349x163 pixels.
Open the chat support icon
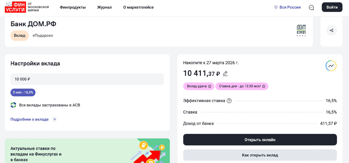311,8
